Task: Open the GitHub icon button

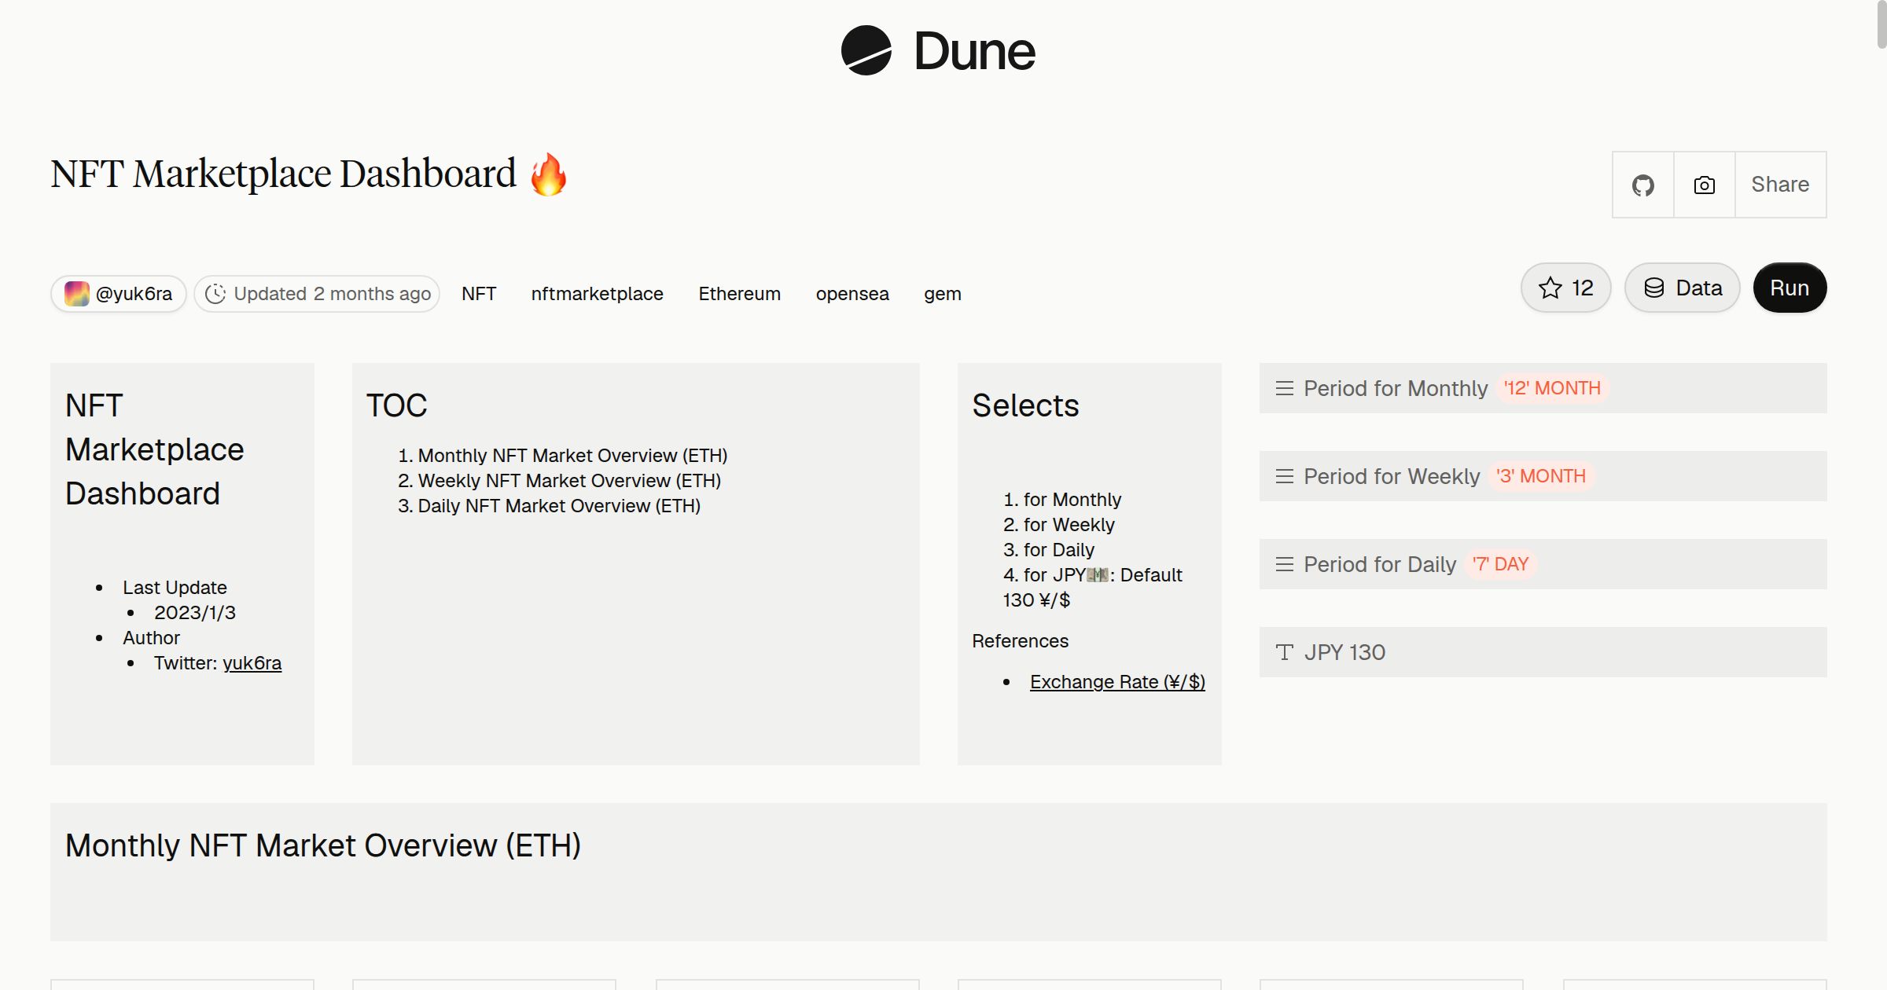Action: (1643, 185)
